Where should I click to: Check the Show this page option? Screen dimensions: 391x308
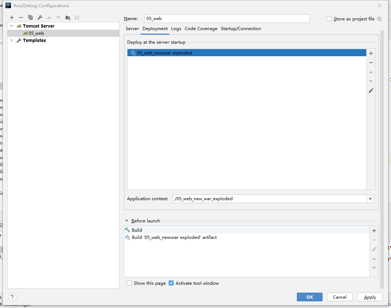(129, 283)
